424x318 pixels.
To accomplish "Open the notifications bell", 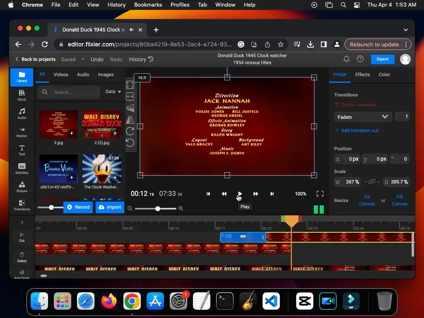I will pos(347,59).
